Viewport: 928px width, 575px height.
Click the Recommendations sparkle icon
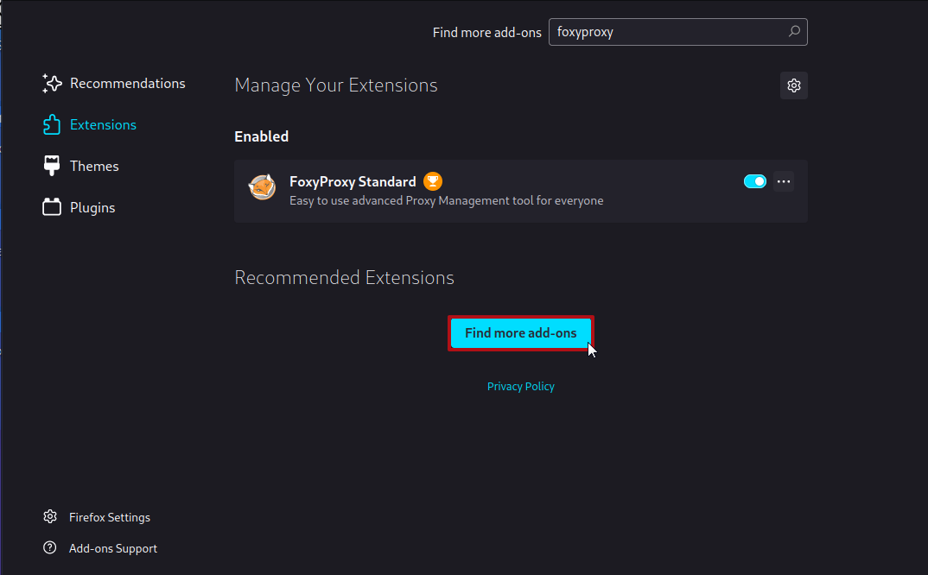[52, 84]
